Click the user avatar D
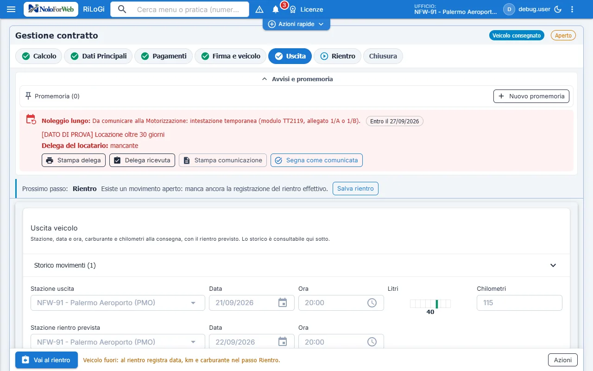Screen dimensions: 593x371 pyautogui.click(x=509, y=9)
